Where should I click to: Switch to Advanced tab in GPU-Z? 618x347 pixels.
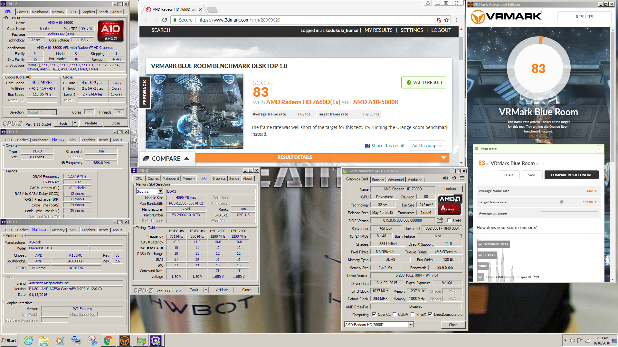pos(395,180)
